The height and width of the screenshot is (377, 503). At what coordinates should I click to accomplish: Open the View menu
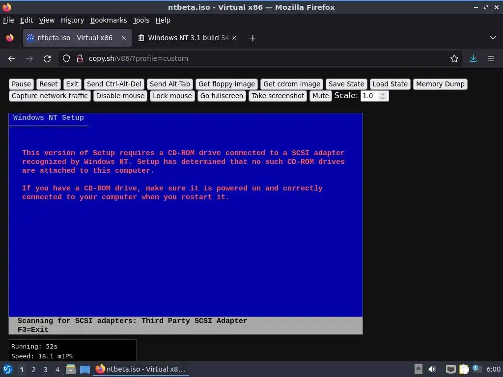tap(47, 20)
